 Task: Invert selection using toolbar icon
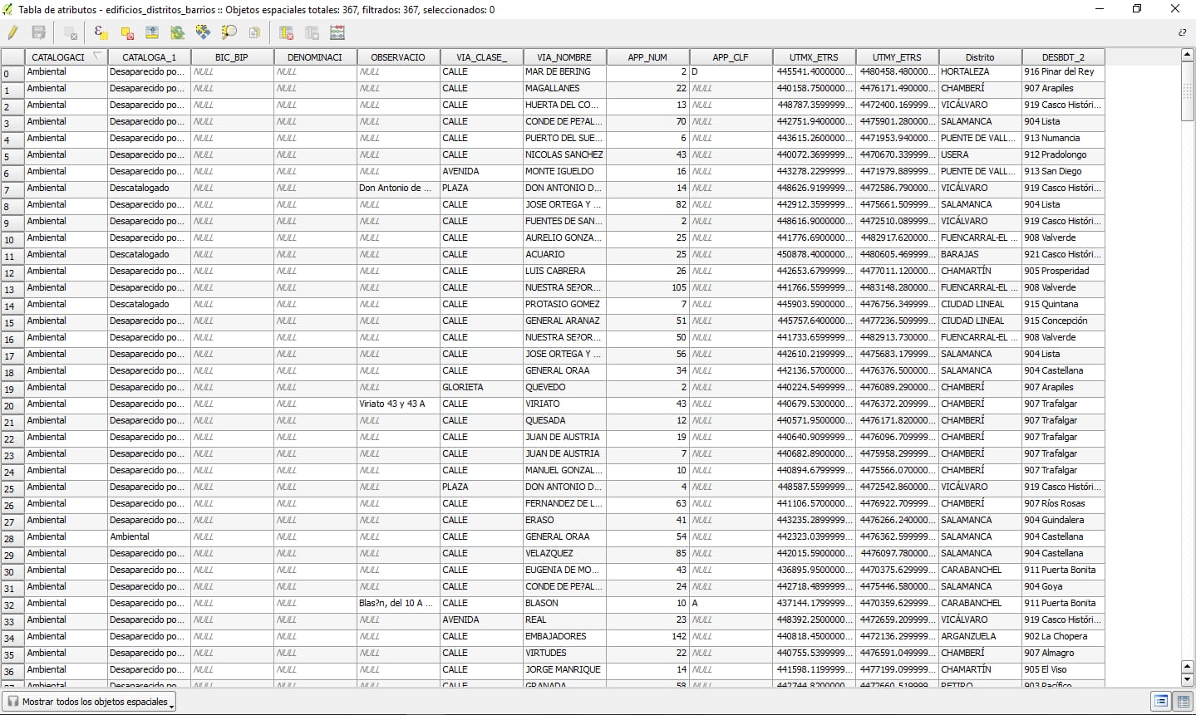tap(178, 32)
